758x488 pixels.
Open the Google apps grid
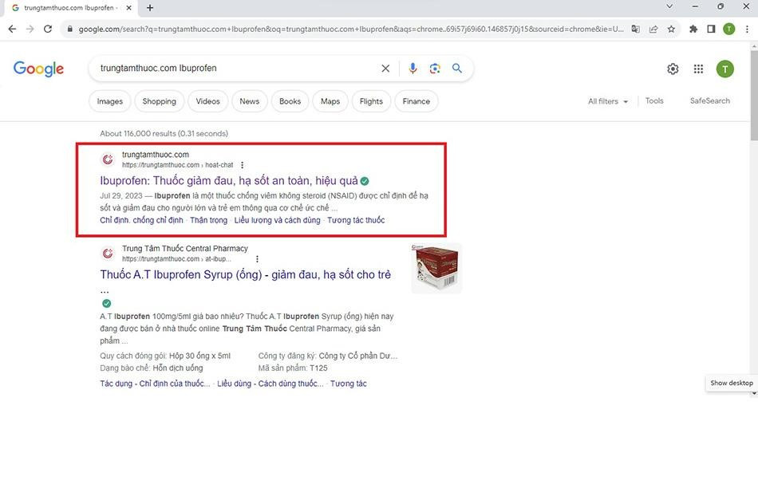698,69
